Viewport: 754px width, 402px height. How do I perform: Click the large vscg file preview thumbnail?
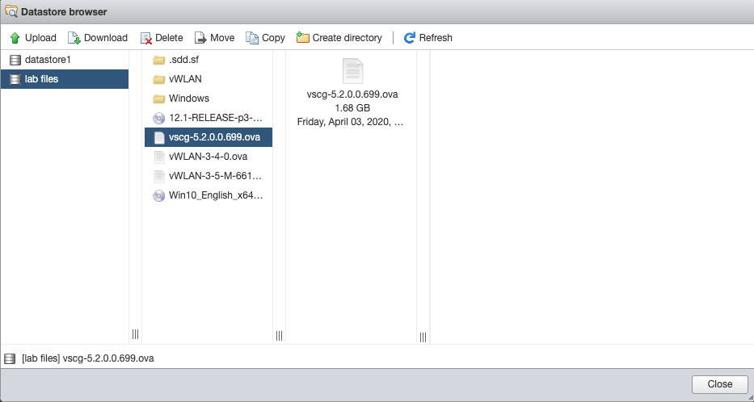click(352, 71)
